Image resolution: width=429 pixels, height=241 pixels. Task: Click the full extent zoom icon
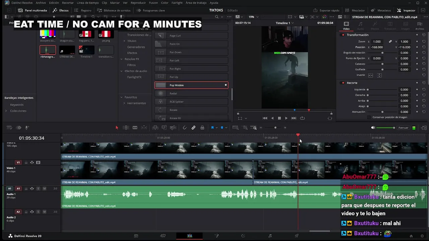(x=236, y=128)
